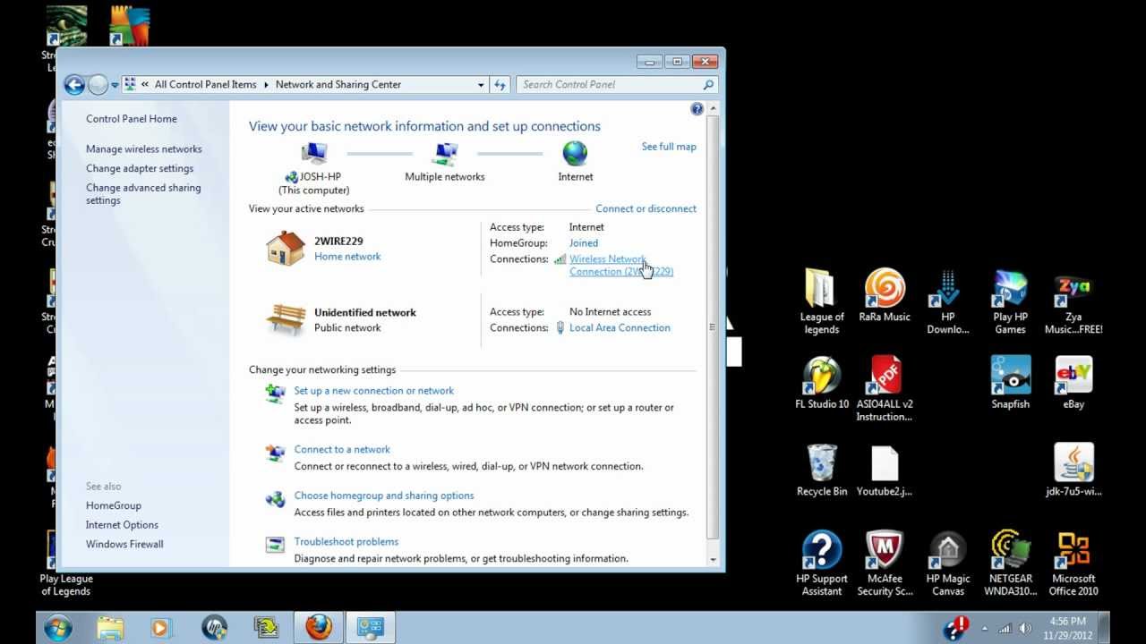The height and width of the screenshot is (644, 1146).
Task: Click the Control Panel help question mark icon
Action: coord(697,109)
